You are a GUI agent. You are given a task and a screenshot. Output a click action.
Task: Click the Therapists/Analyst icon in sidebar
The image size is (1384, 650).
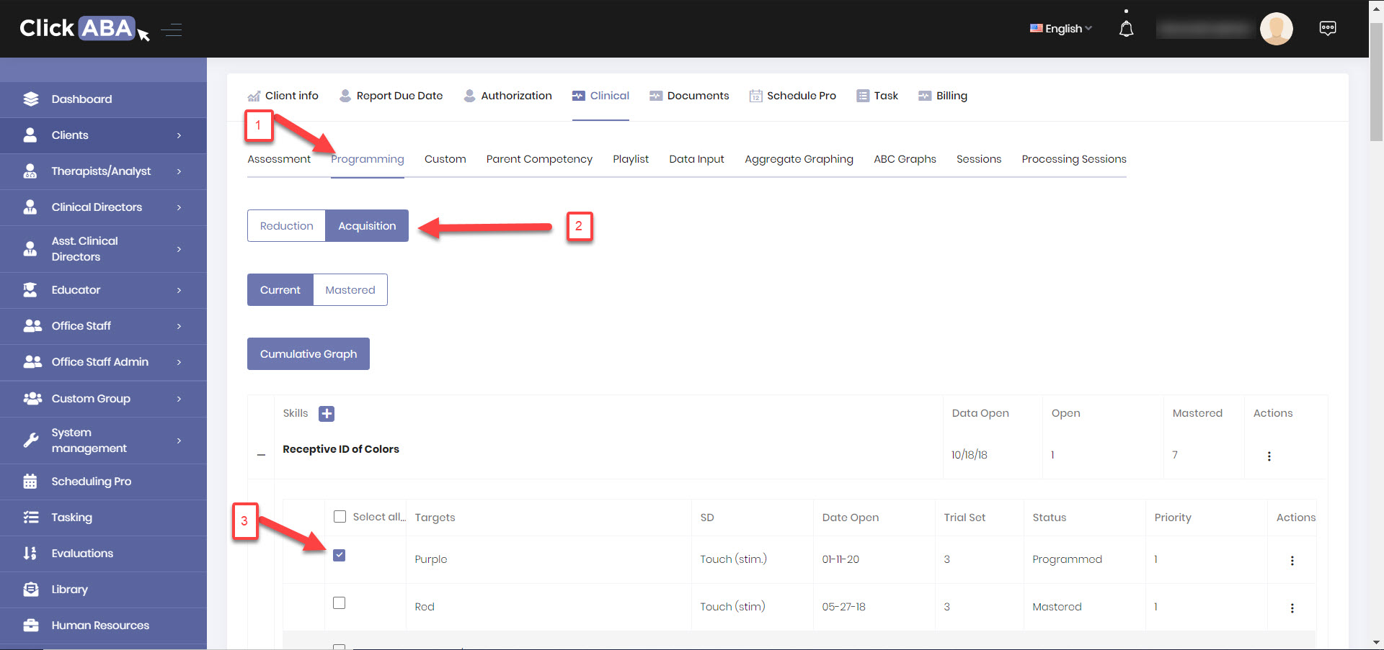click(x=30, y=171)
